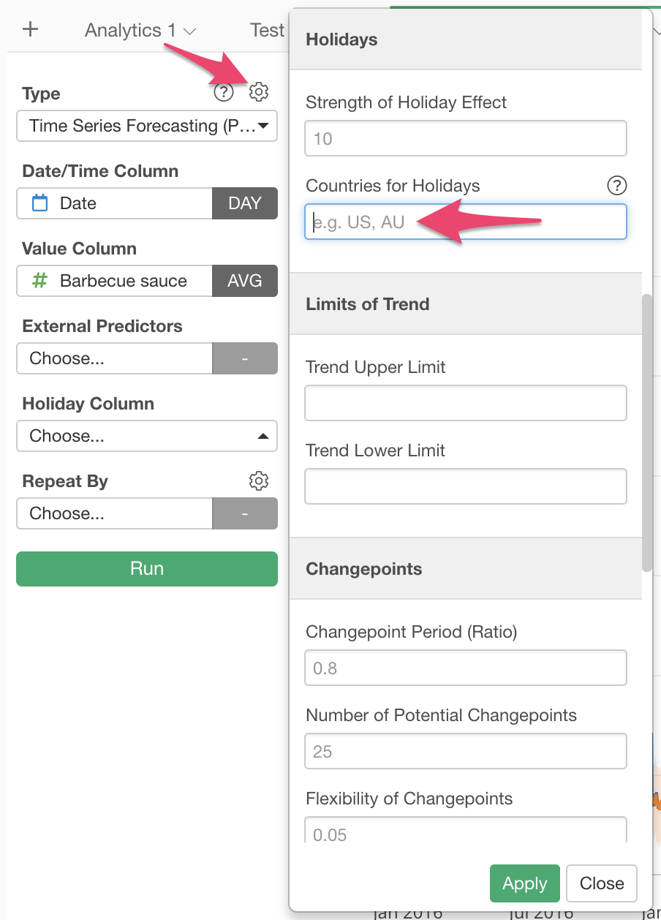This screenshot has height=920, width=661.
Task: Click the settings panel vertical scrollbar
Action: coord(647,432)
